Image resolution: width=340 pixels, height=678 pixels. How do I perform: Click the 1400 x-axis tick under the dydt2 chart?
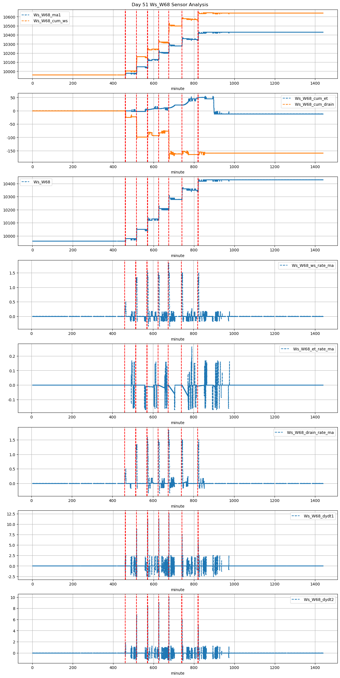pos(315,668)
